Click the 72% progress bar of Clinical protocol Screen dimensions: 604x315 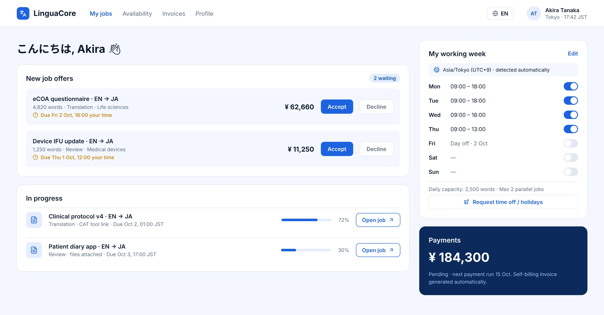(306, 220)
